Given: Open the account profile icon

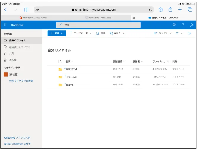Looking at the screenshot, I should [x=191, y=25].
